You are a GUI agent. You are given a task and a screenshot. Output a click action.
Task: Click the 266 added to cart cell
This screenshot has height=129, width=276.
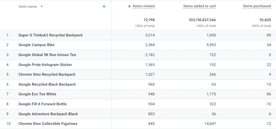pyautogui.click(x=213, y=74)
